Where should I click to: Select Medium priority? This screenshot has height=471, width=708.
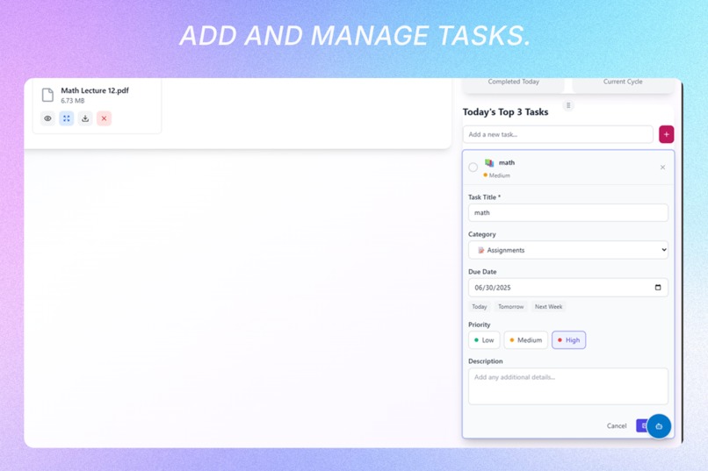[525, 340]
